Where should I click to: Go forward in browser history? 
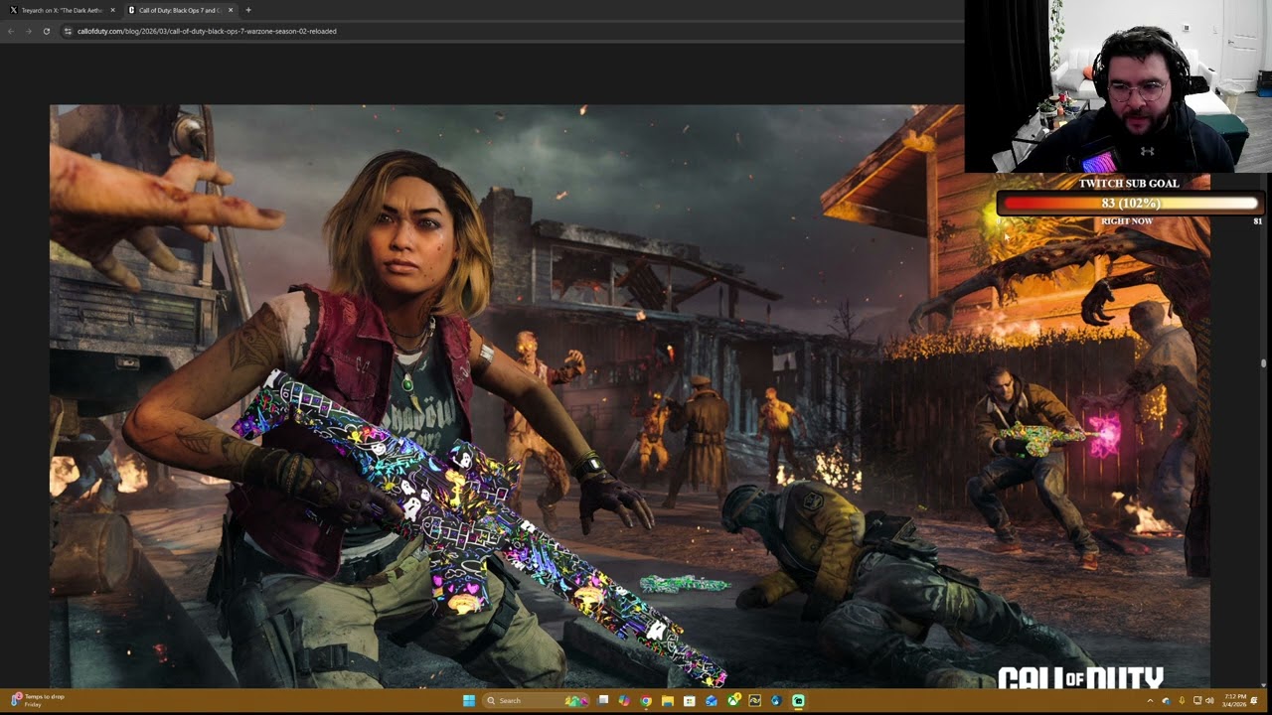coord(28,31)
